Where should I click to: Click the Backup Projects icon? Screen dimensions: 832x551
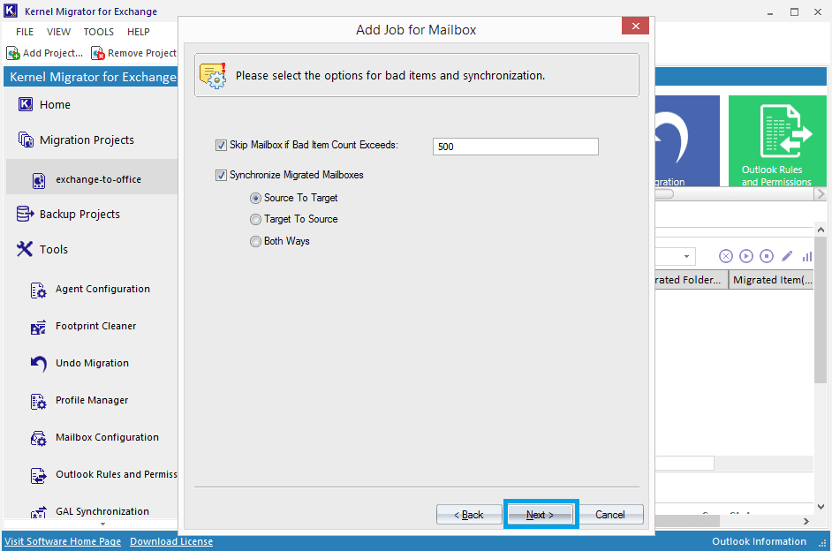[x=25, y=215]
